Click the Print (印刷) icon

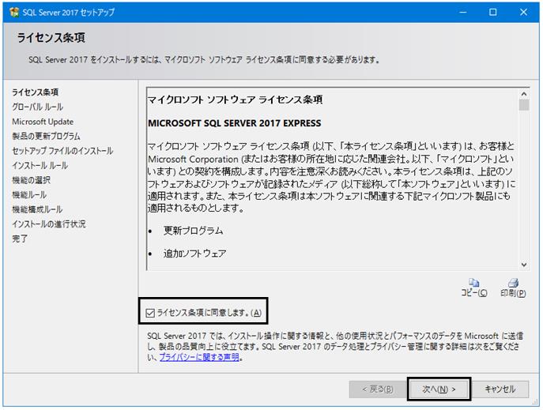[x=513, y=283]
